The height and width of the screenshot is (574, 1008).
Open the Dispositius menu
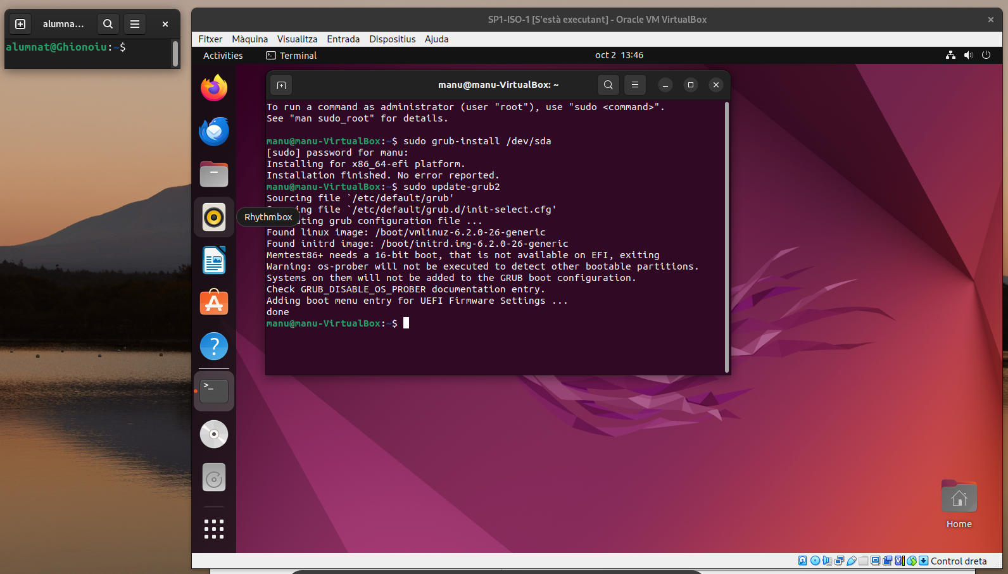392,39
